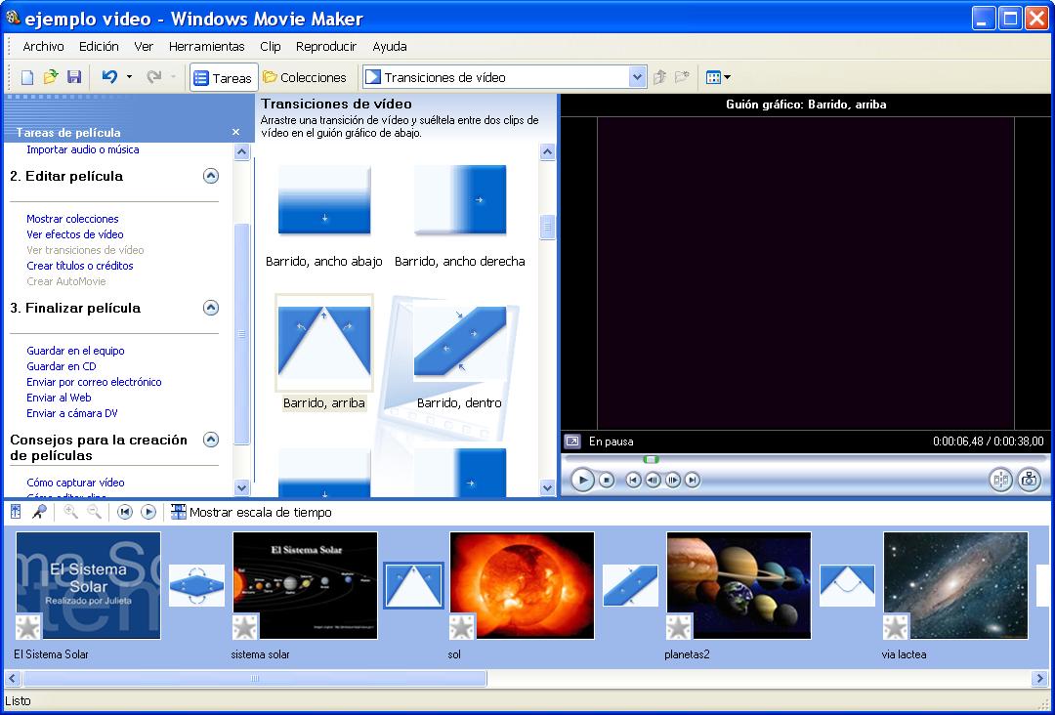Toggle the Tareas pane button

[224, 78]
